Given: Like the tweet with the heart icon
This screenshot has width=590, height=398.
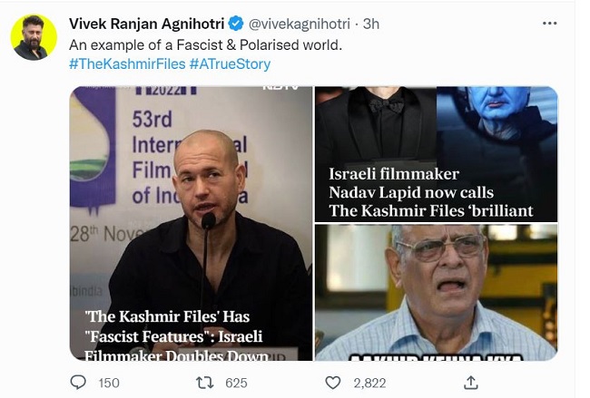Looking at the screenshot, I should click(x=332, y=383).
